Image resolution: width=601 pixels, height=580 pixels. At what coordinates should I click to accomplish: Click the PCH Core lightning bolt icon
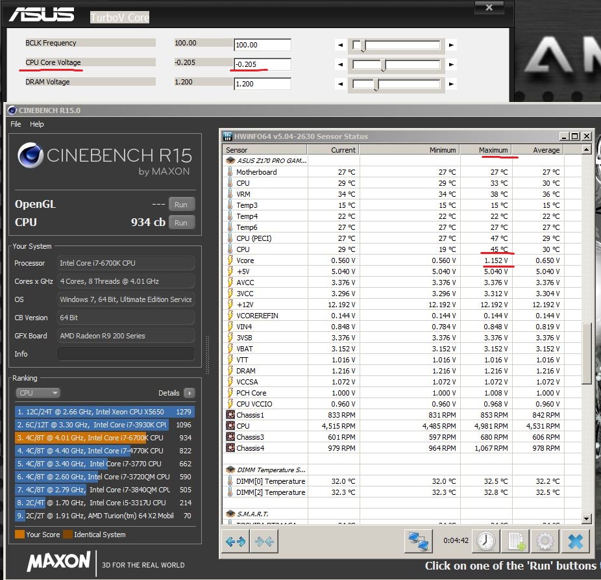[x=230, y=393]
